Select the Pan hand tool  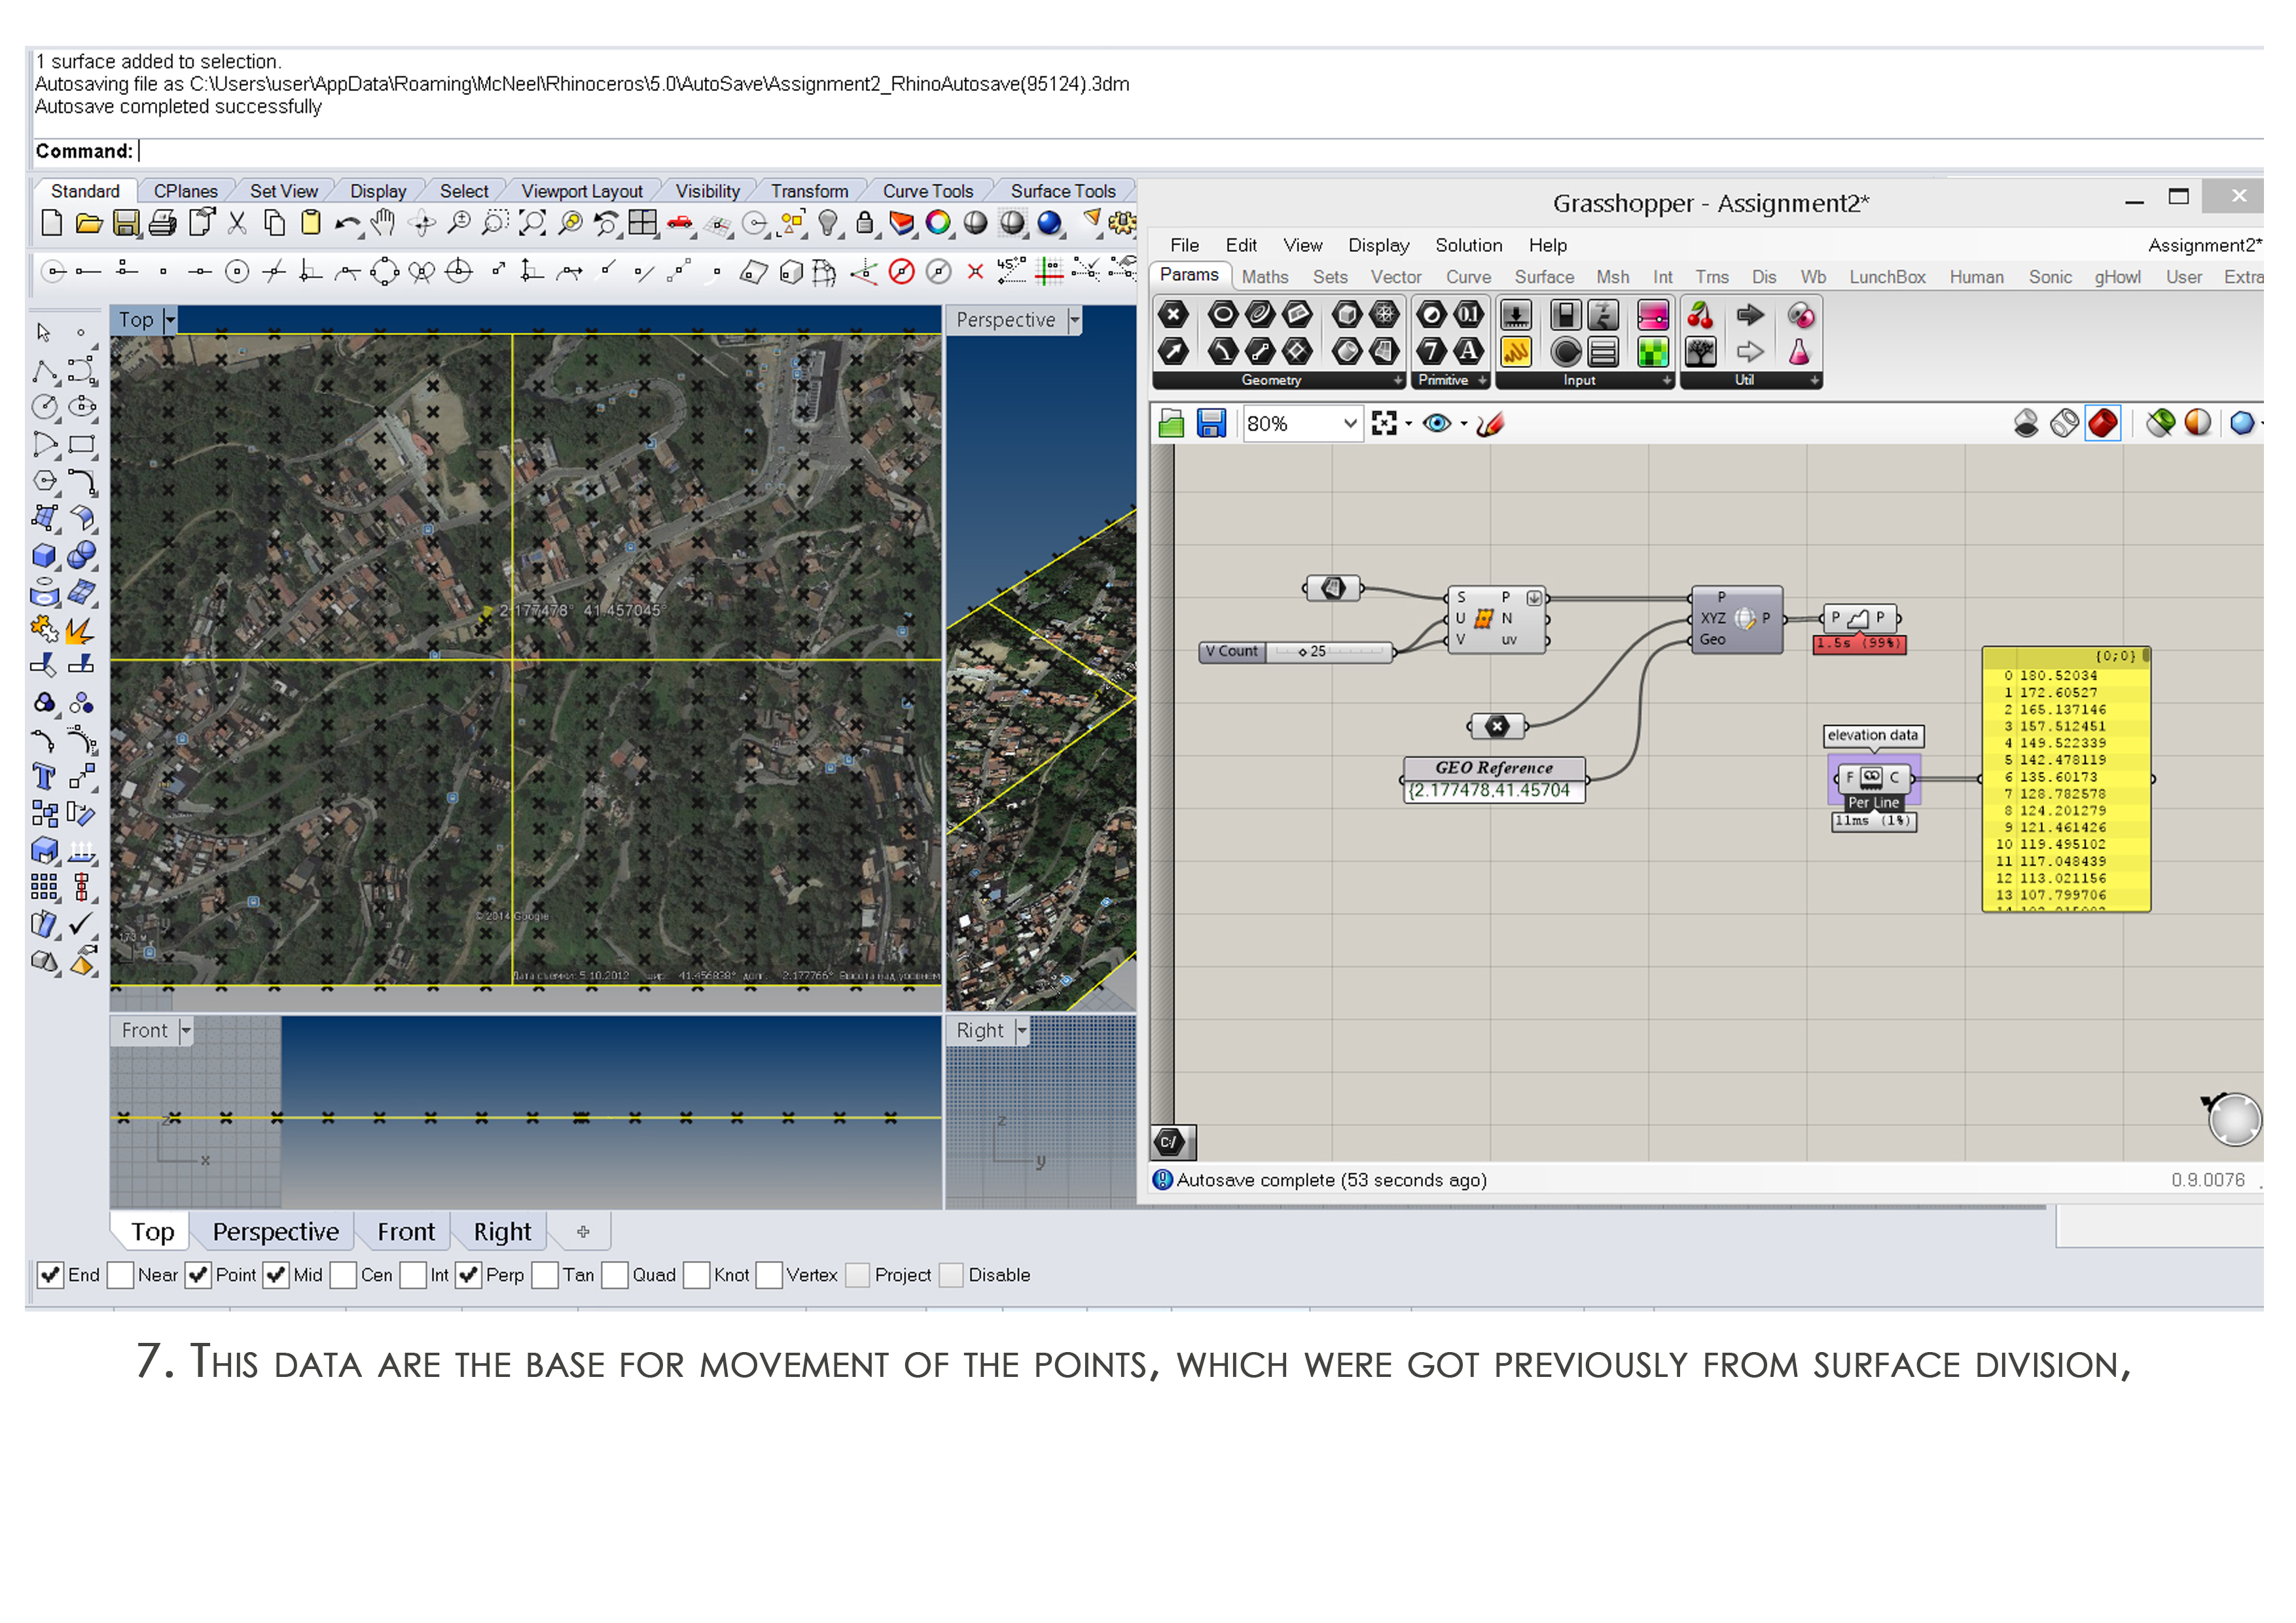[x=383, y=223]
